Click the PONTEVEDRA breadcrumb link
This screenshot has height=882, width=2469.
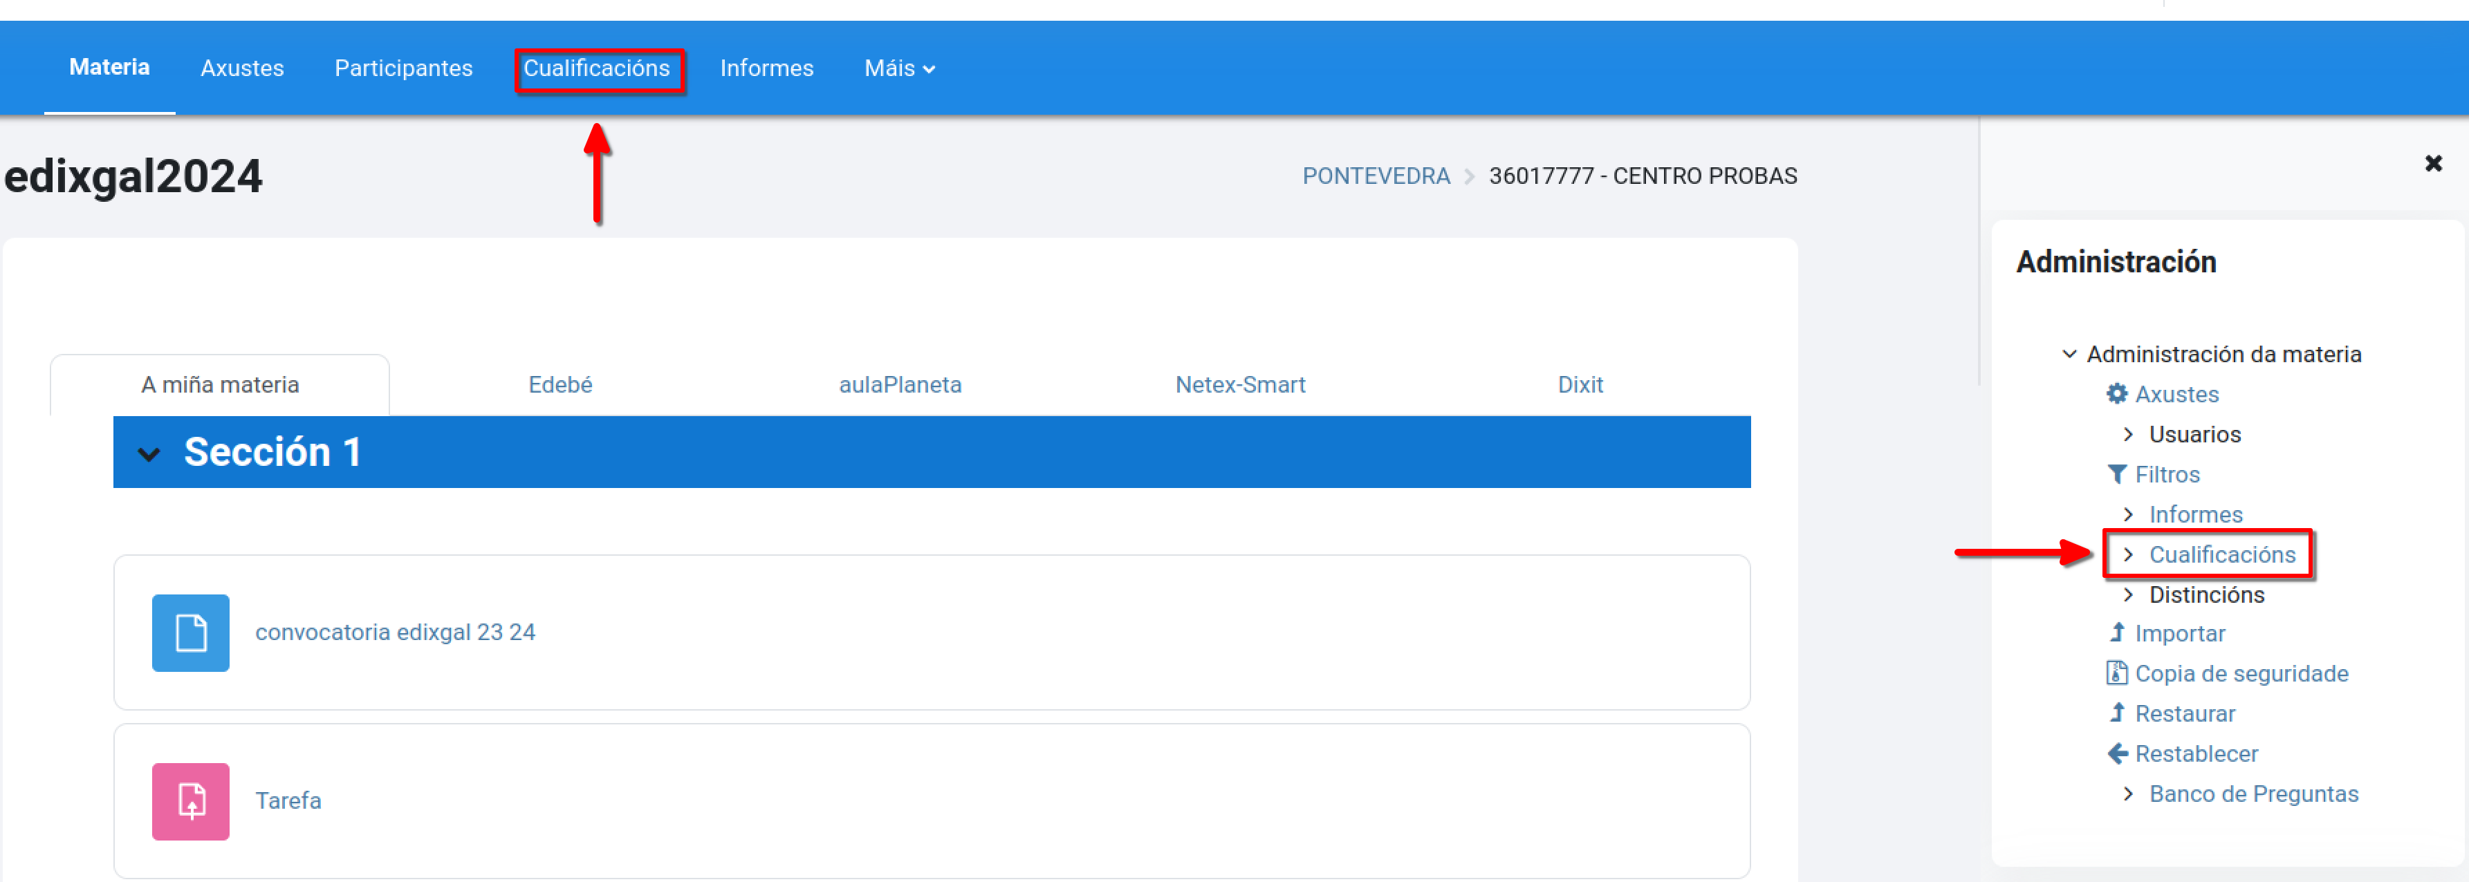(x=1374, y=176)
